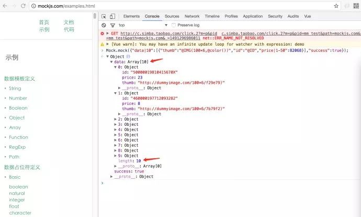Open the Application tab
This screenshot has height=217, width=361.
253,16
